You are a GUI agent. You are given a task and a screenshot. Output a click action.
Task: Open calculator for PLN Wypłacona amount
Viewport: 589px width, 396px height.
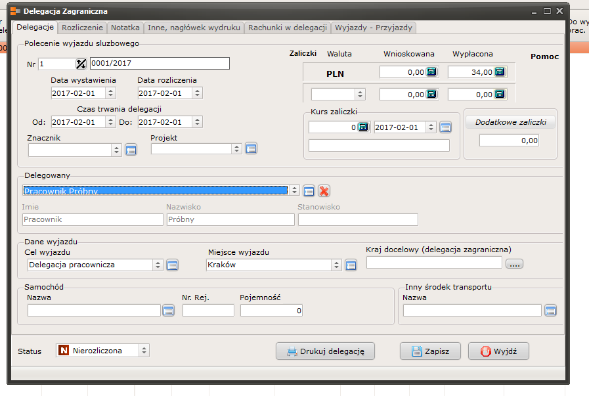point(500,72)
